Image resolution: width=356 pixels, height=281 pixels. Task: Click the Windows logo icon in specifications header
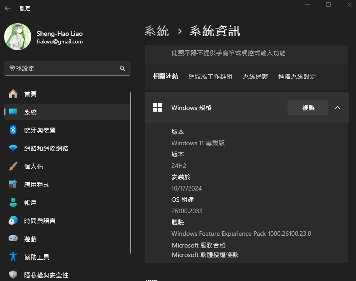(157, 107)
